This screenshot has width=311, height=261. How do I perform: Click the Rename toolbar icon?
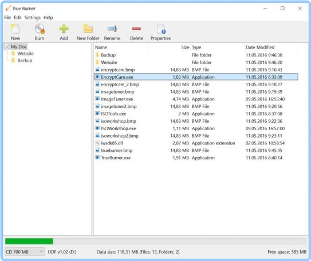[x=112, y=29]
